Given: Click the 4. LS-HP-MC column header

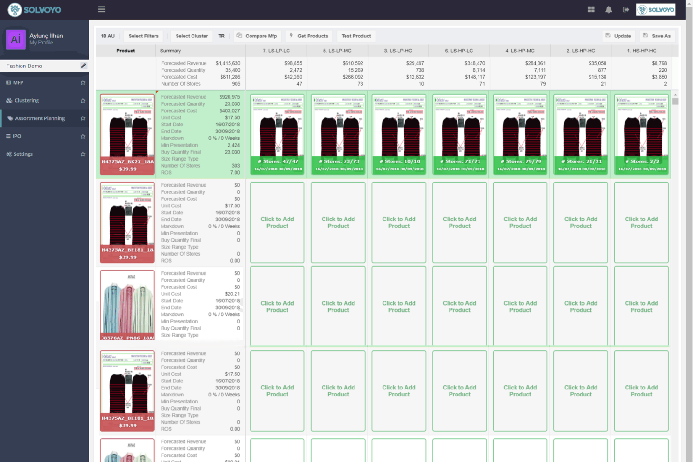Looking at the screenshot, I should coord(520,51).
